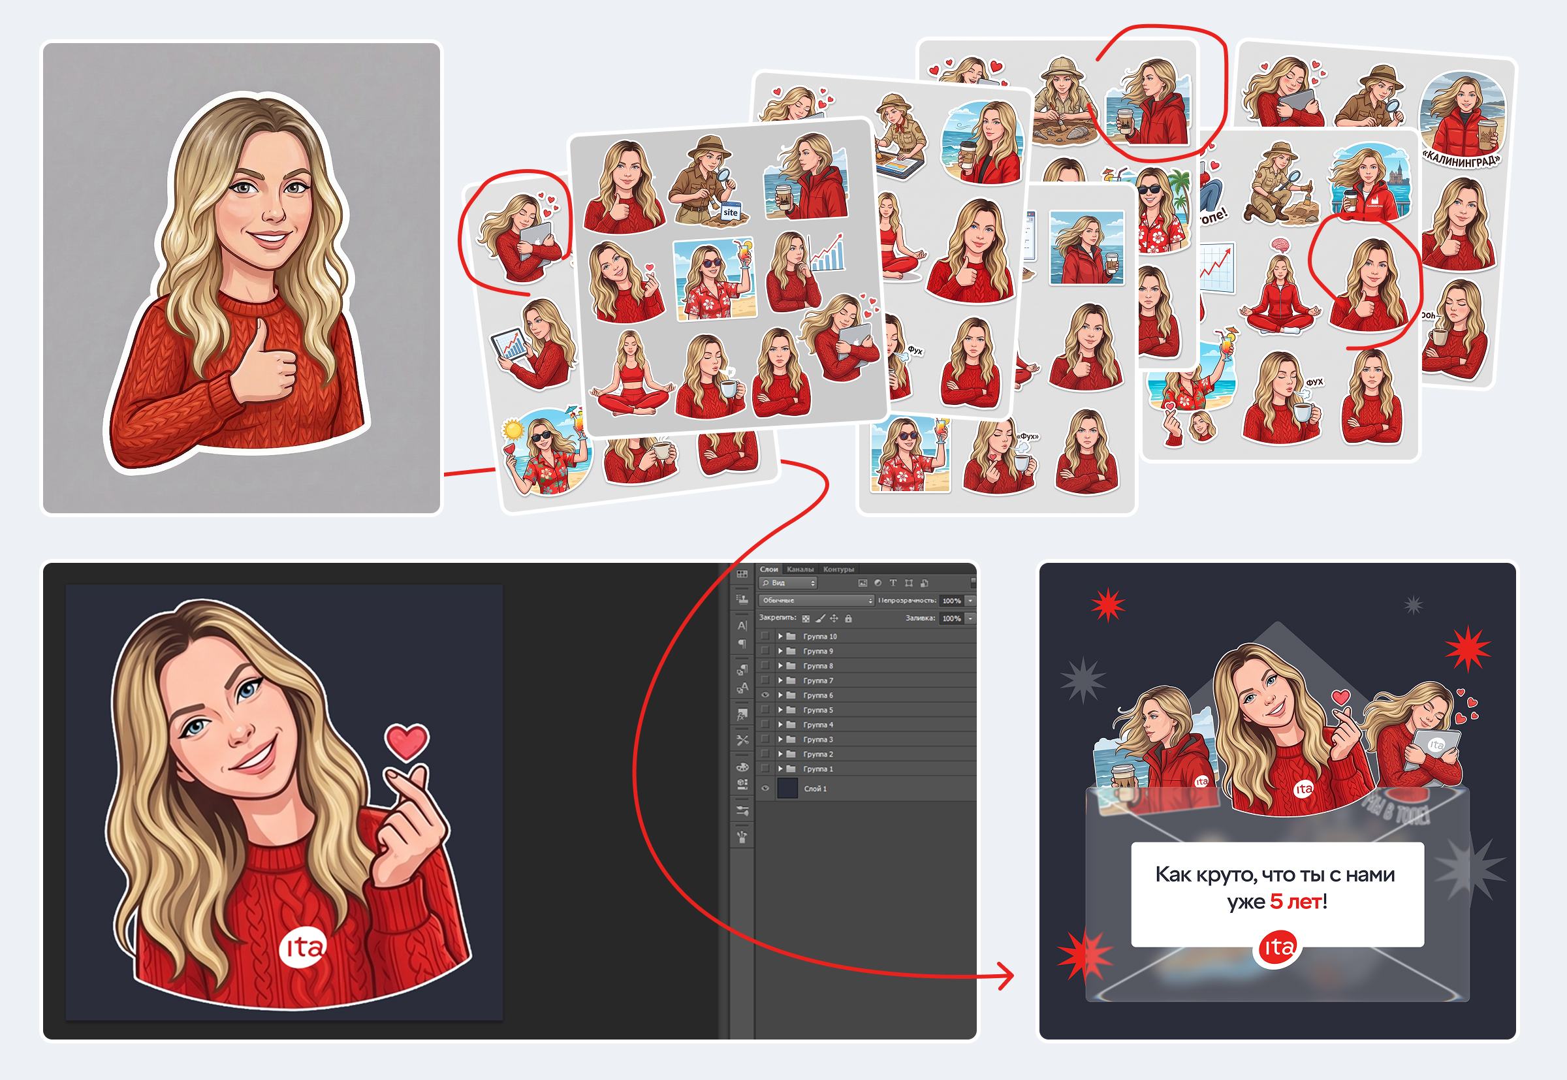Image resolution: width=1567 pixels, height=1080 pixels.
Task: Switch to the Контуры tab
Action: [x=838, y=569]
